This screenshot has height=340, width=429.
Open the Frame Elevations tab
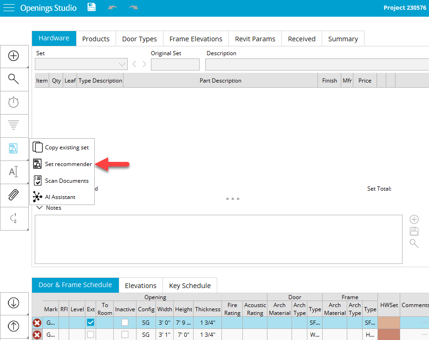[196, 39]
